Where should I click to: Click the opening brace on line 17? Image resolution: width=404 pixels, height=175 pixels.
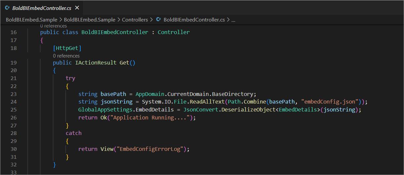point(42,40)
